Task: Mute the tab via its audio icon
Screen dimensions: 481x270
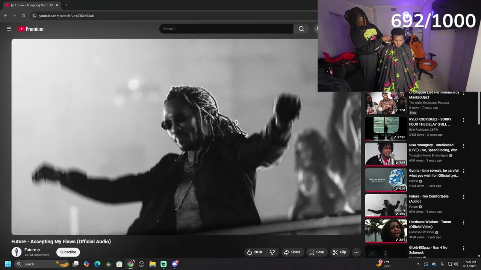Action: (x=51, y=5)
